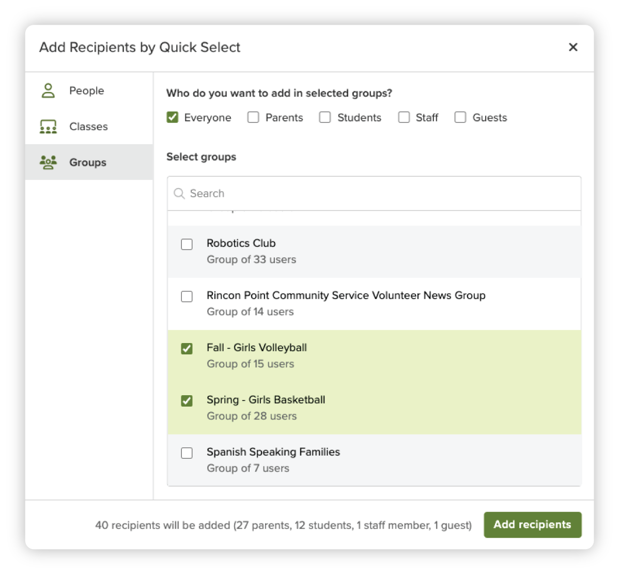Image resolution: width=620 pixels, height=575 pixels.
Task: Enable the Parents checkbox
Action: (x=253, y=117)
